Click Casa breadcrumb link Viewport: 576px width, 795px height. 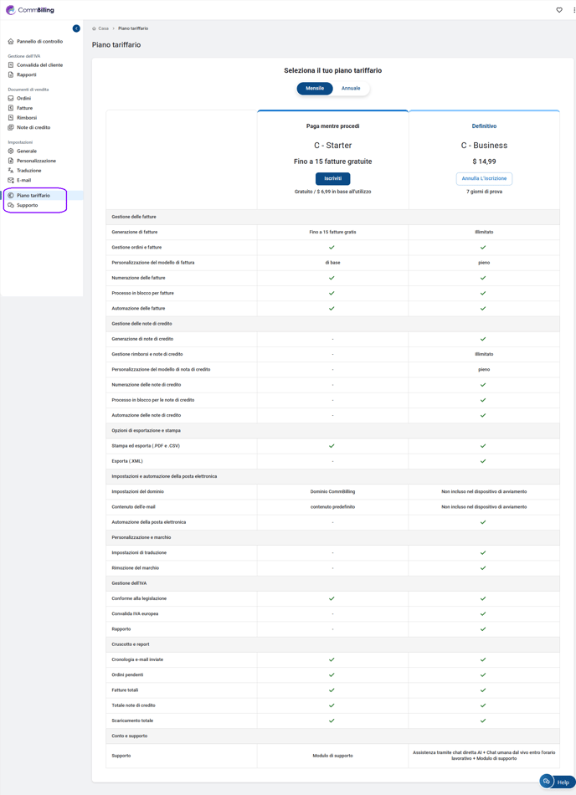pyautogui.click(x=103, y=28)
